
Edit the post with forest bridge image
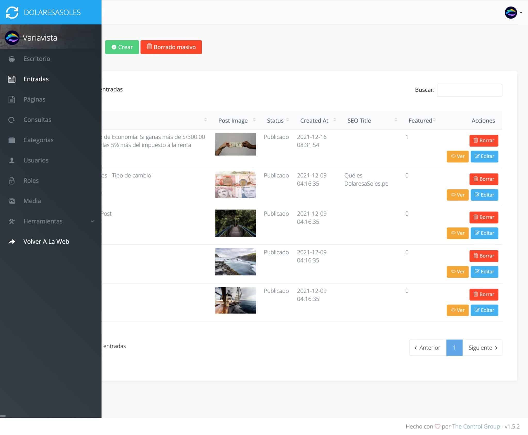(x=484, y=233)
